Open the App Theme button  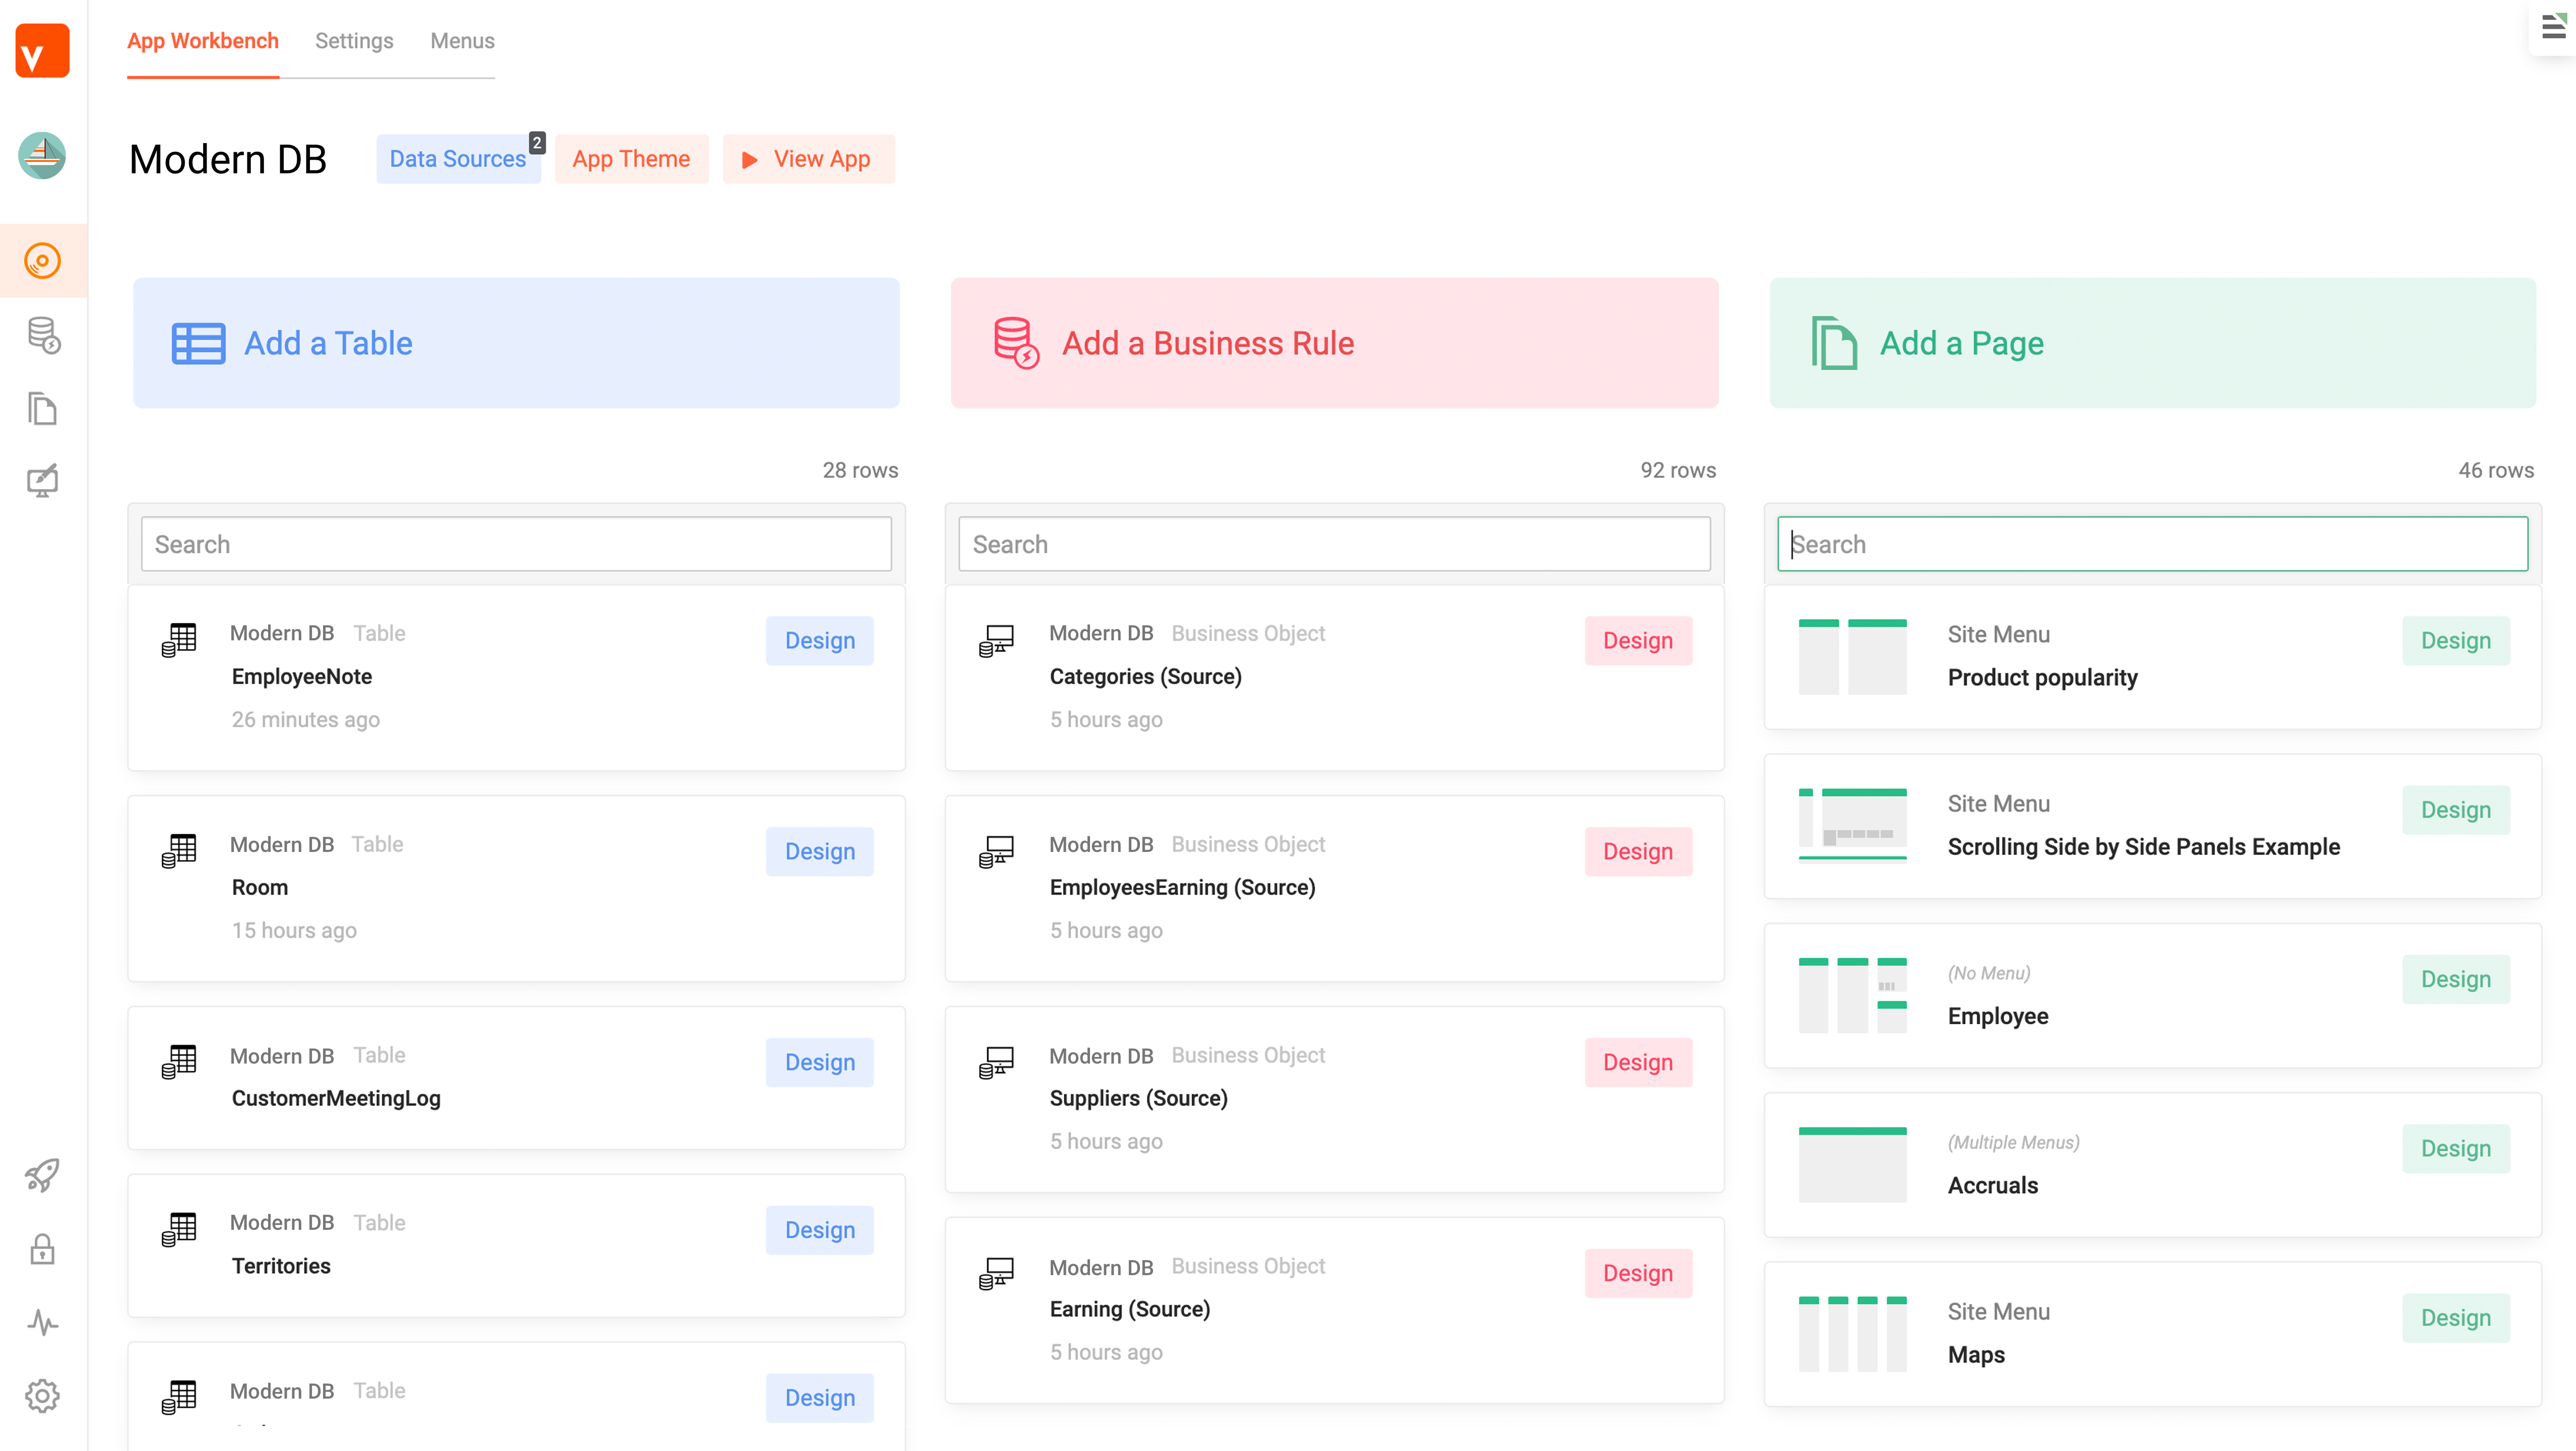(631, 159)
